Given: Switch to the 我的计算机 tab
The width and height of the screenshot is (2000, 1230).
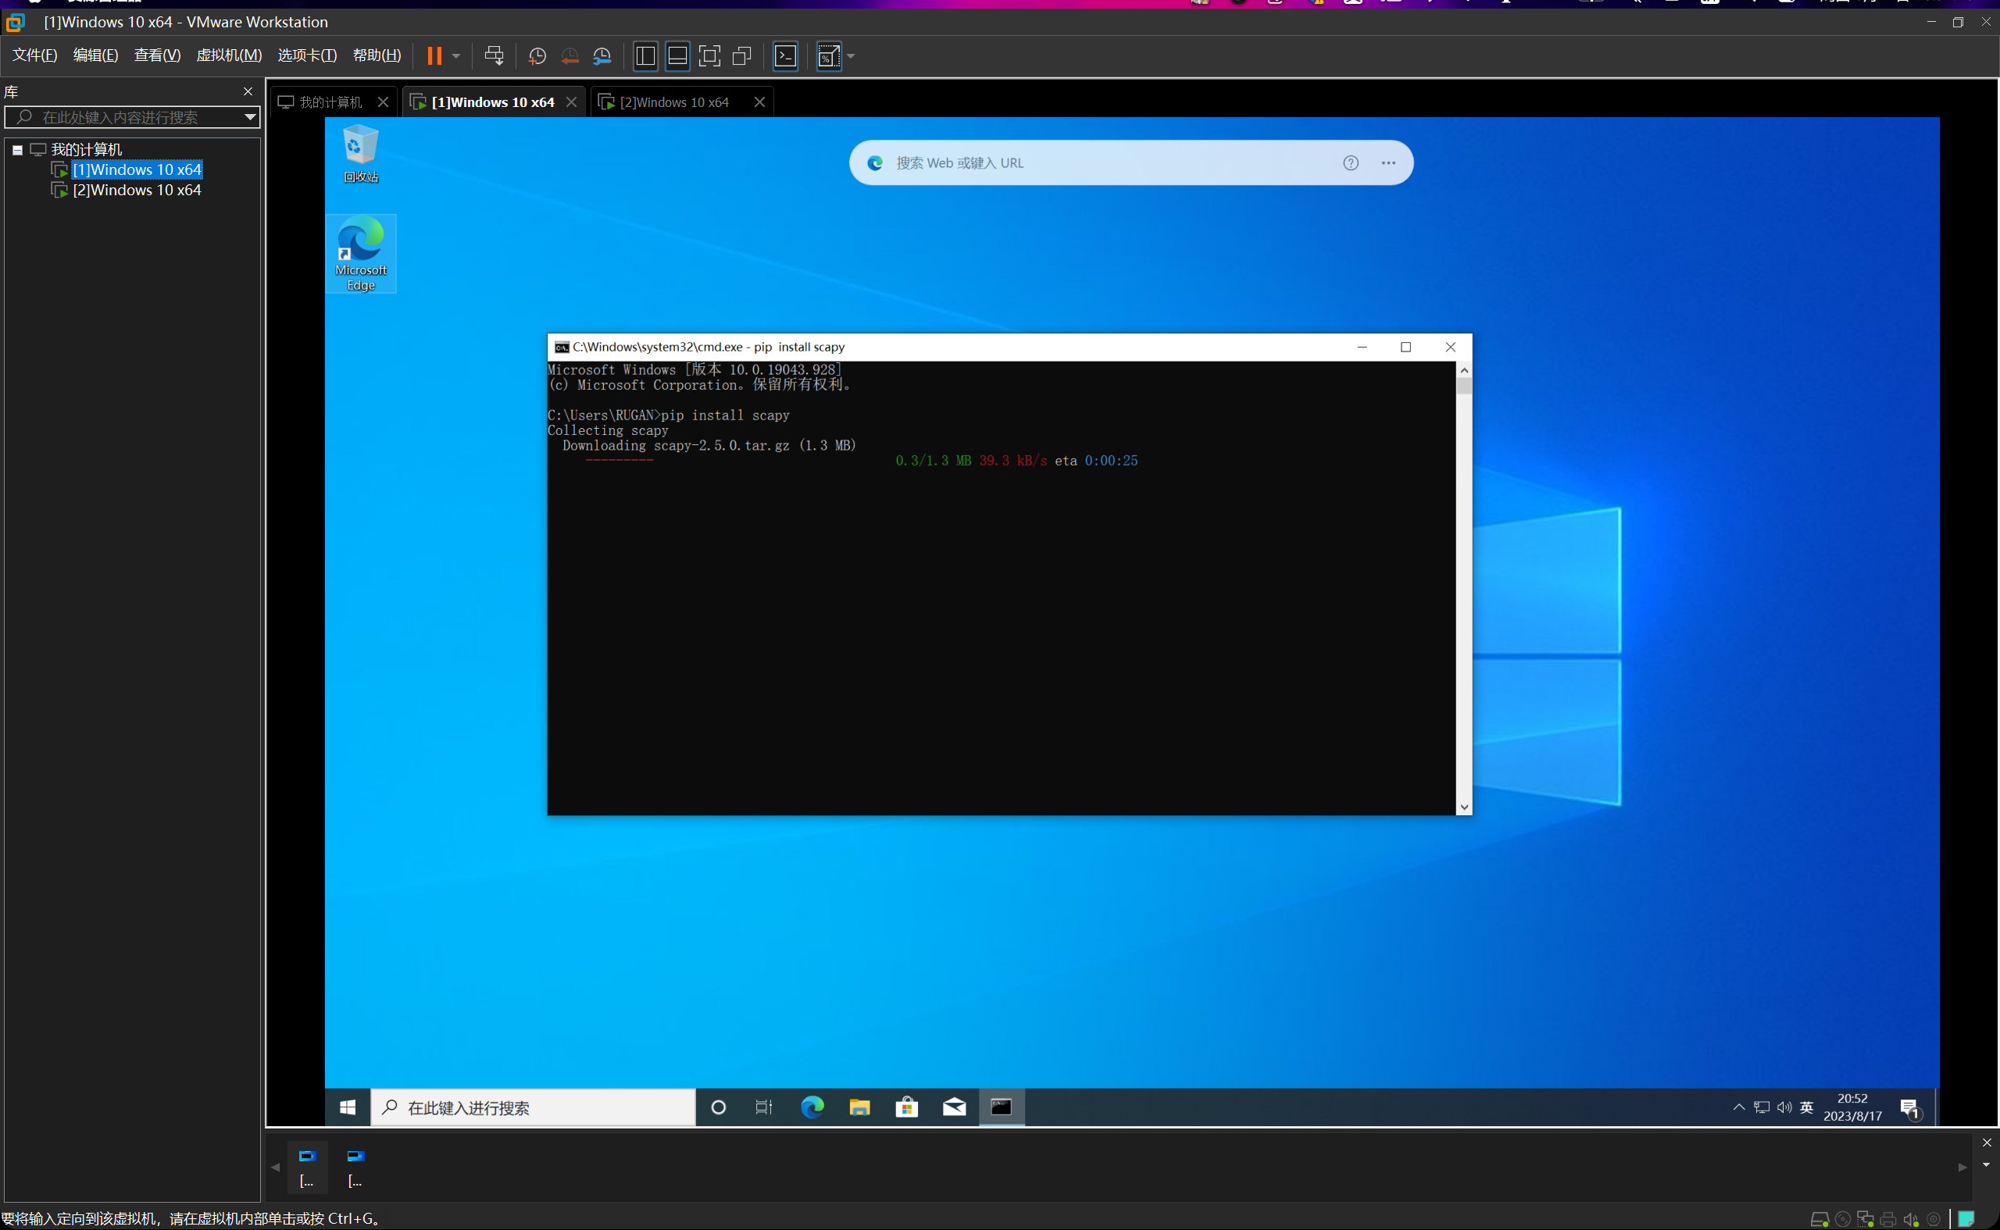Looking at the screenshot, I should point(330,102).
